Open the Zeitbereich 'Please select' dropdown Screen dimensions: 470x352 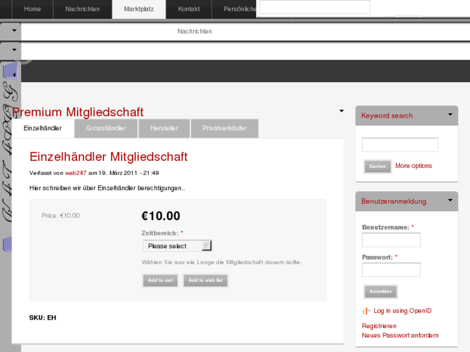(x=177, y=246)
